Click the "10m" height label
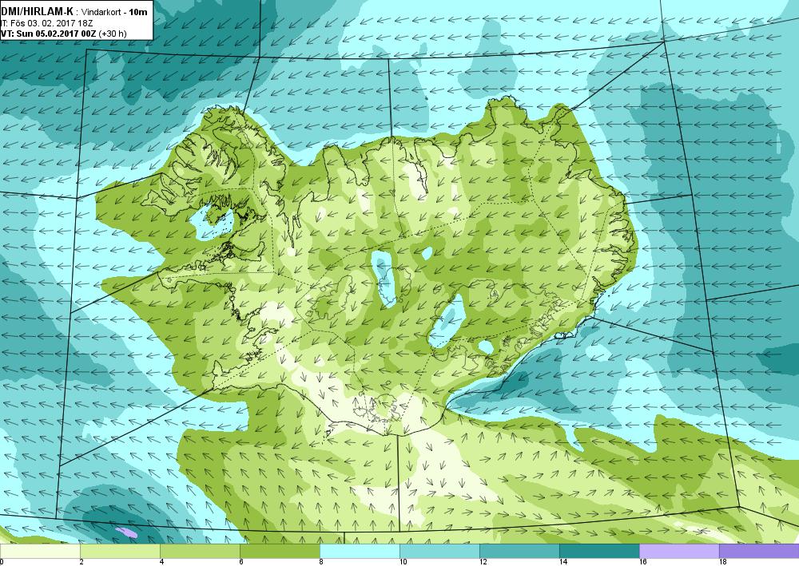This screenshot has width=799, height=566. pos(138,12)
